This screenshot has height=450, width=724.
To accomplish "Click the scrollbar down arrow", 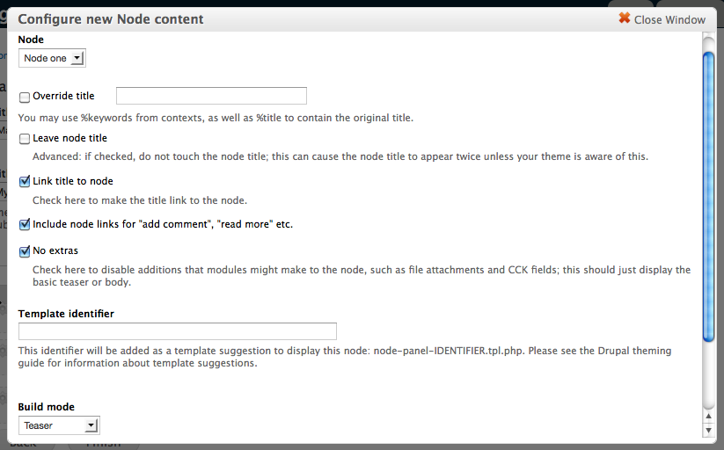I will coord(708,431).
